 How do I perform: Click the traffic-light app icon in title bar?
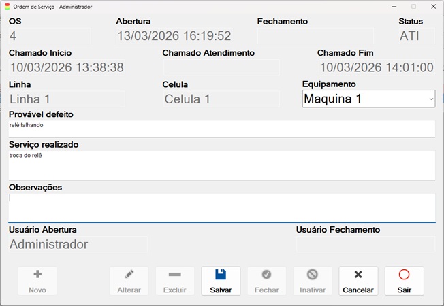[x=7, y=7]
